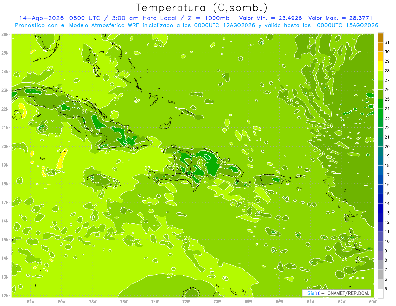Click the purple color bar segment between 9 and 10
The height and width of the screenshot is (306, 396).
(x=380, y=246)
